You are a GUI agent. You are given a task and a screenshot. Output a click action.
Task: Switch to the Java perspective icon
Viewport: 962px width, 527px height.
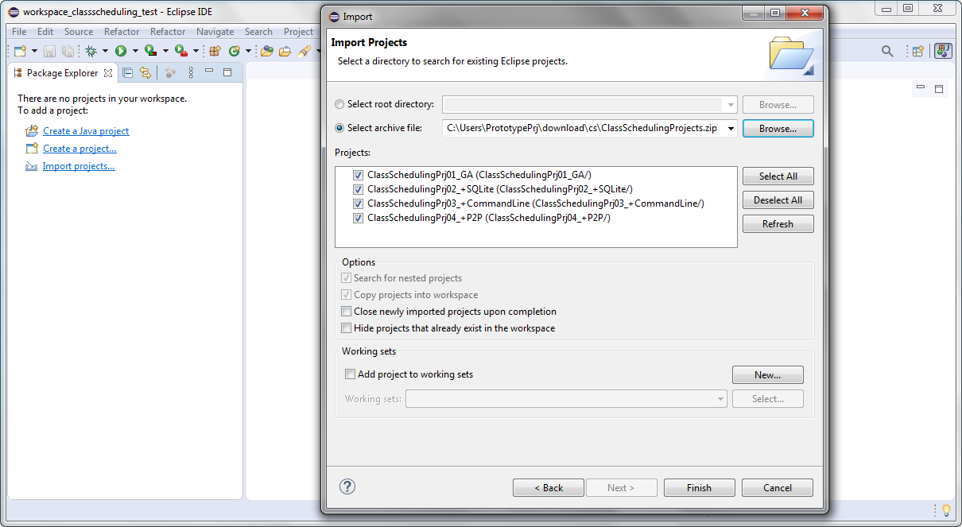tap(943, 52)
